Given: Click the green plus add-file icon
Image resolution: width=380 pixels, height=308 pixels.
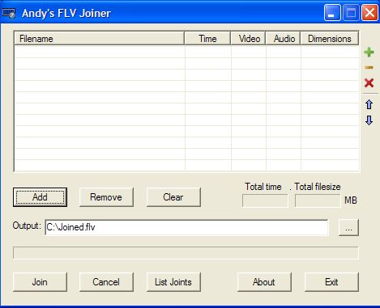Looking at the screenshot, I should click(369, 53).
